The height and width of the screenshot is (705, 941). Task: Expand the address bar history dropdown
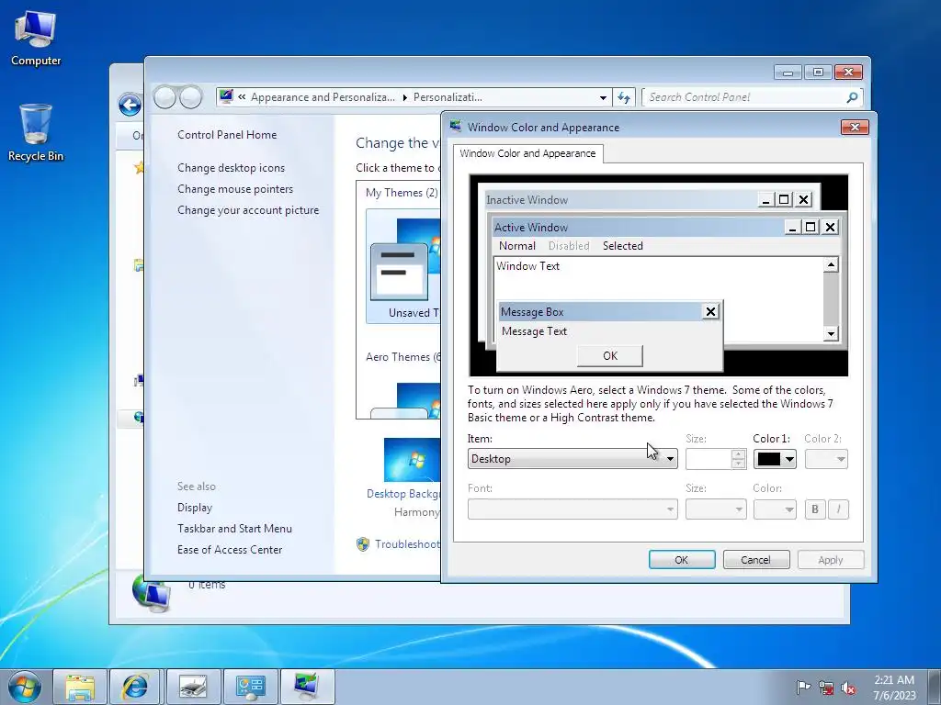pyautogui.click(x=603, y=97)
